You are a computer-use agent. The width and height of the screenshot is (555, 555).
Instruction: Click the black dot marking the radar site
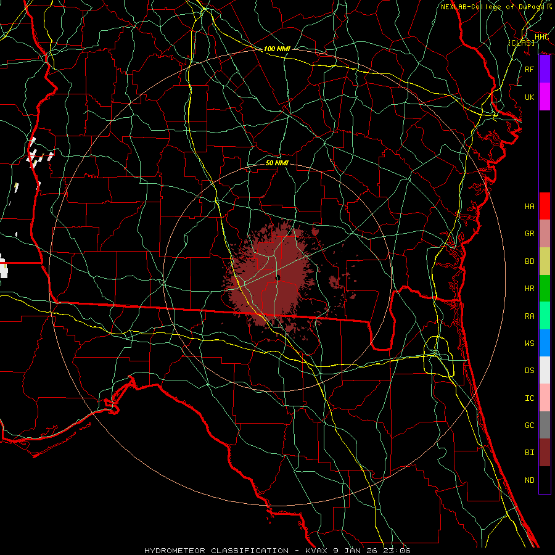(277, 278)
